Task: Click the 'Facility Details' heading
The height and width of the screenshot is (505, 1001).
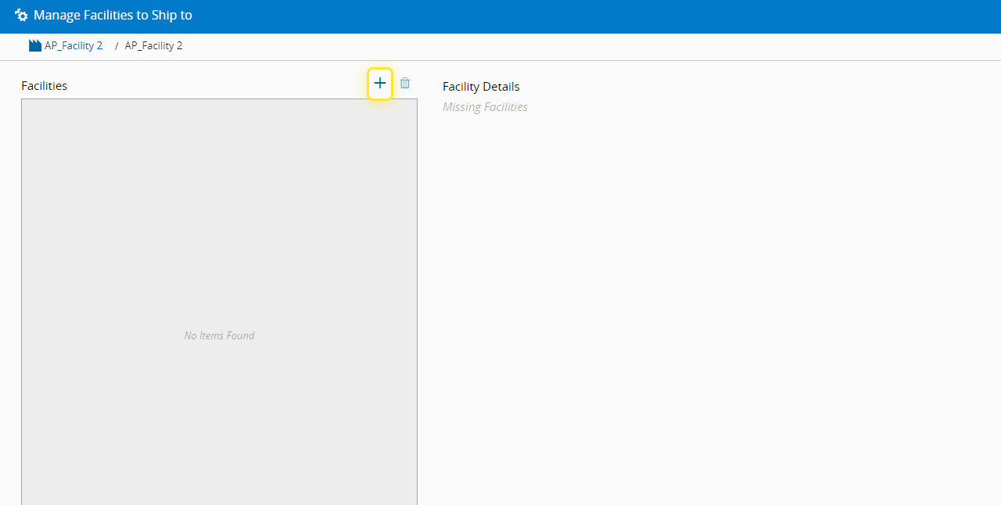Action: (481, 87)
